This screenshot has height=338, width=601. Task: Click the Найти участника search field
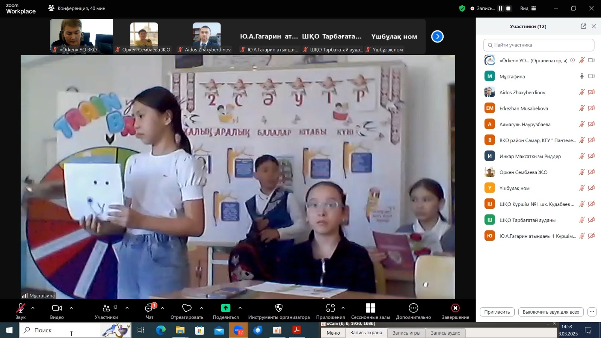[x=539, y=45]
